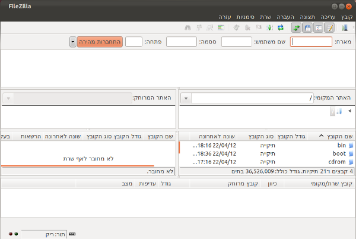
Task: Click the התחברות מהירה quickconnect button
Action: click(x=100, y=42)
